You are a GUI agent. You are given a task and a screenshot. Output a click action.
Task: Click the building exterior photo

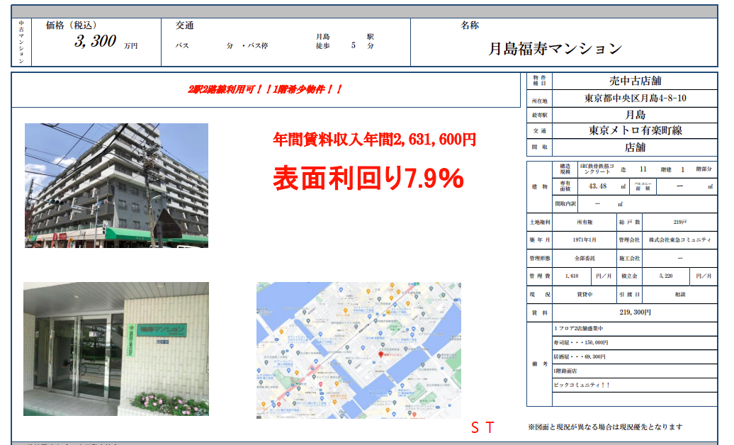116,186
